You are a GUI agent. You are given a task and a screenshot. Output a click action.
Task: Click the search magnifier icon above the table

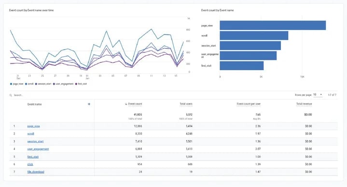click(11, 95)
